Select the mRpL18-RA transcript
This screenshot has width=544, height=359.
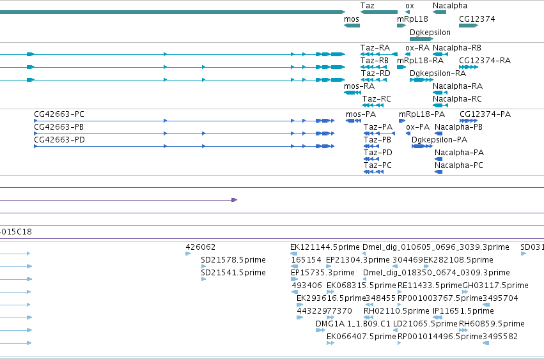click(x=401, y=67)
